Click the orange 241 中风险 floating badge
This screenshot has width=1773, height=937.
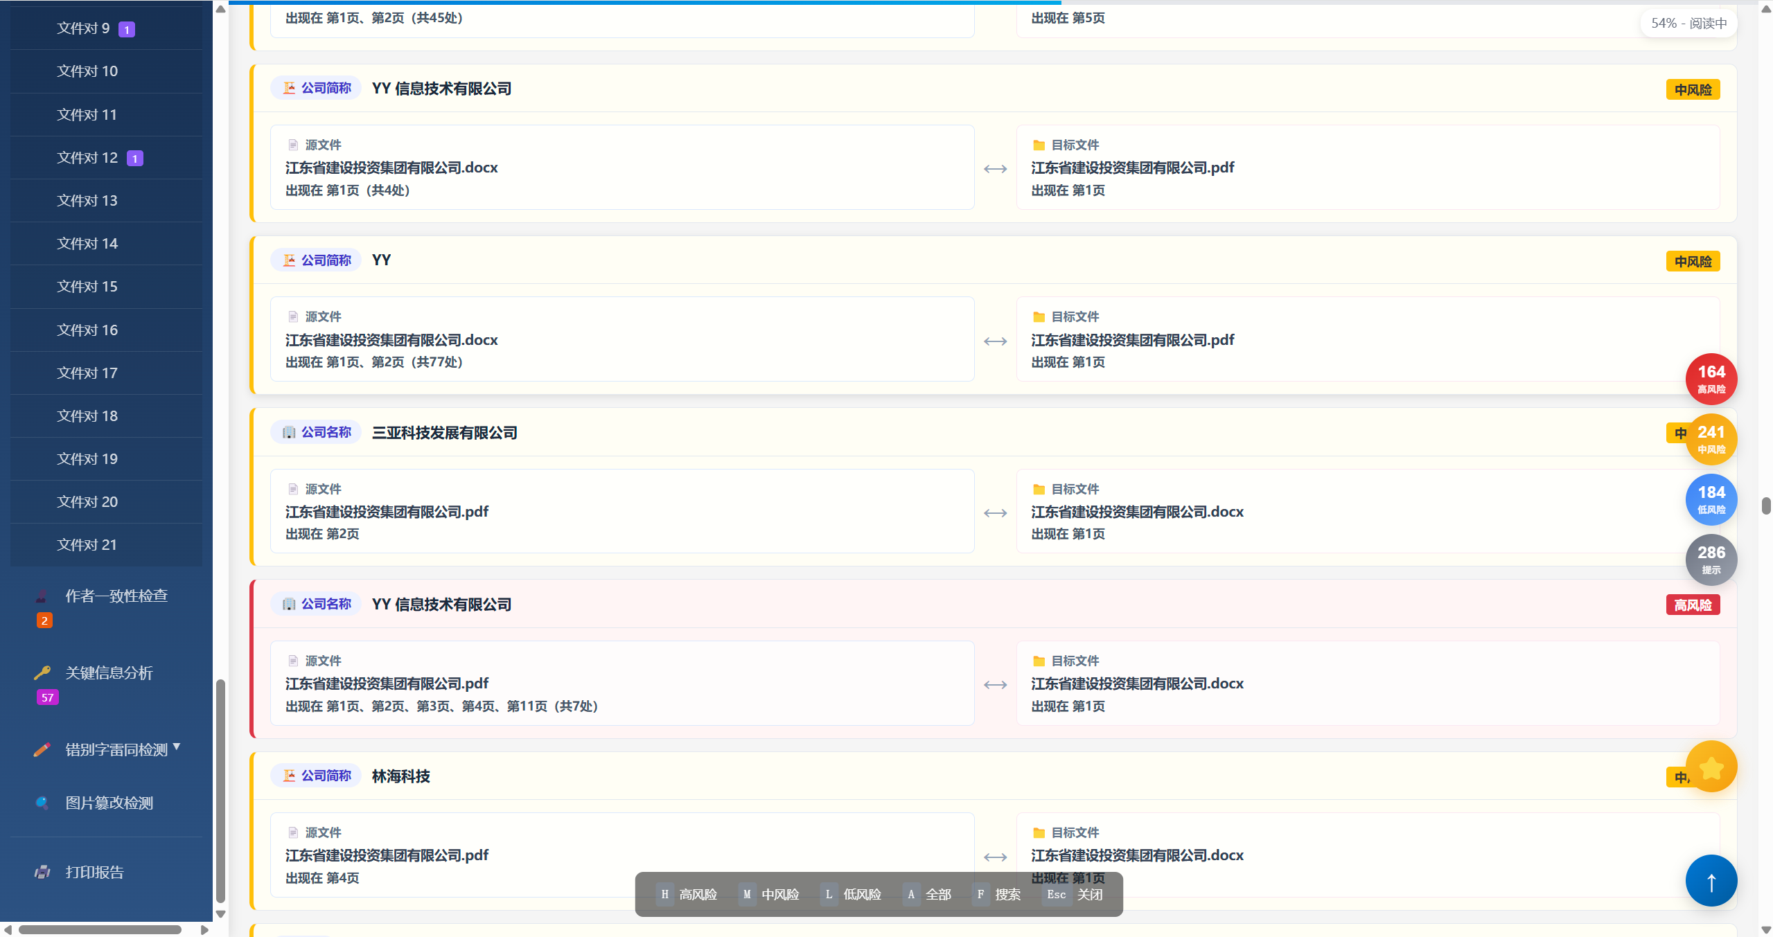pos(1711,439)
